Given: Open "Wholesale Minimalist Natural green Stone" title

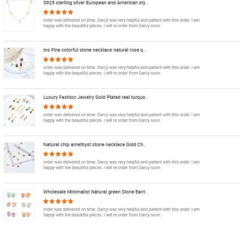Looking at the screenshot, I should coord(96,192).
